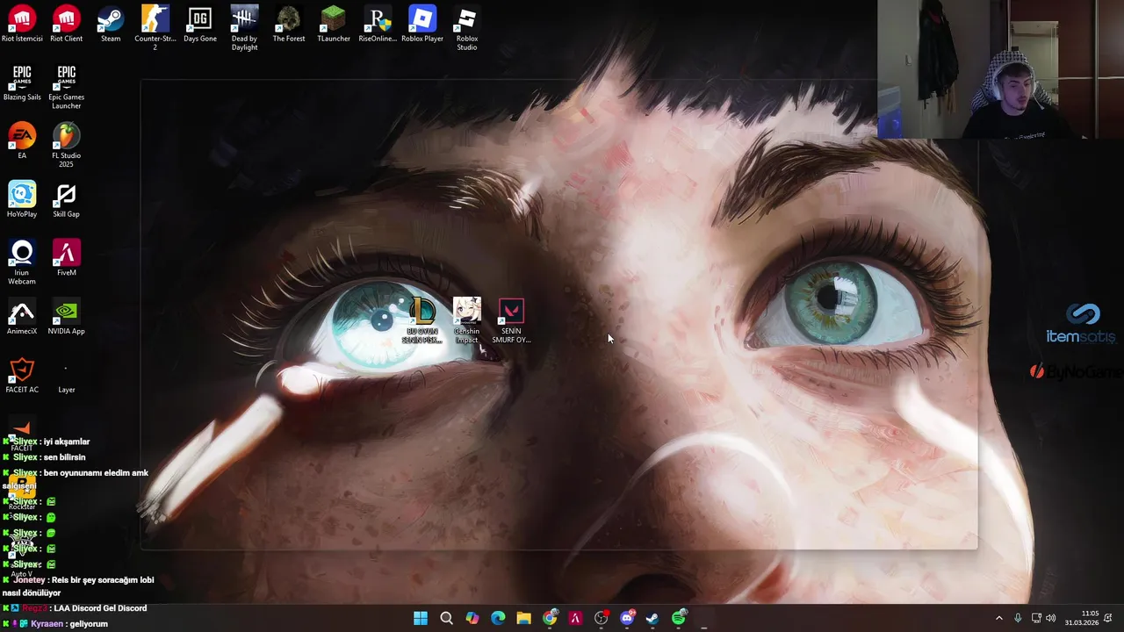
Task: Select the FL Studio 2025 desktop icon
Action: [x=67, y=146]
